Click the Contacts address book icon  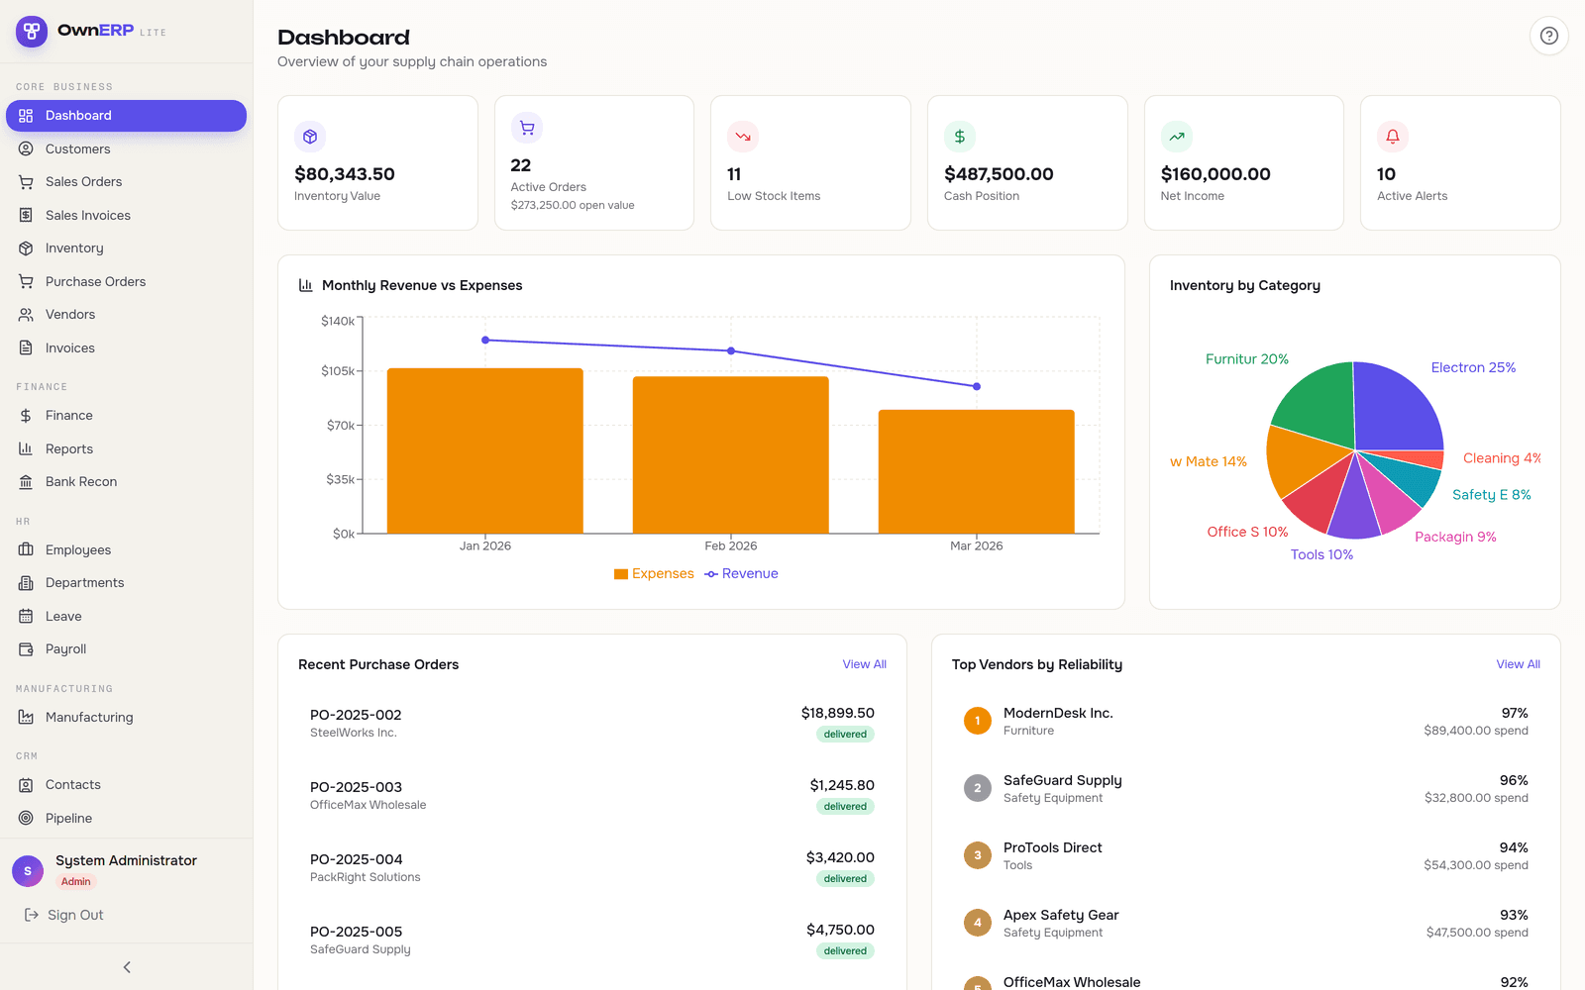26,785
